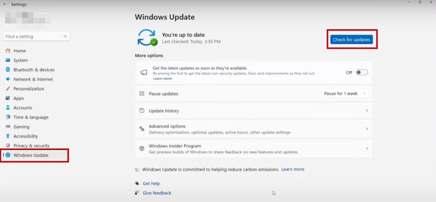Open Gaming settings
The height and width of the screenshot is (202, 436).
click(21, 126)
